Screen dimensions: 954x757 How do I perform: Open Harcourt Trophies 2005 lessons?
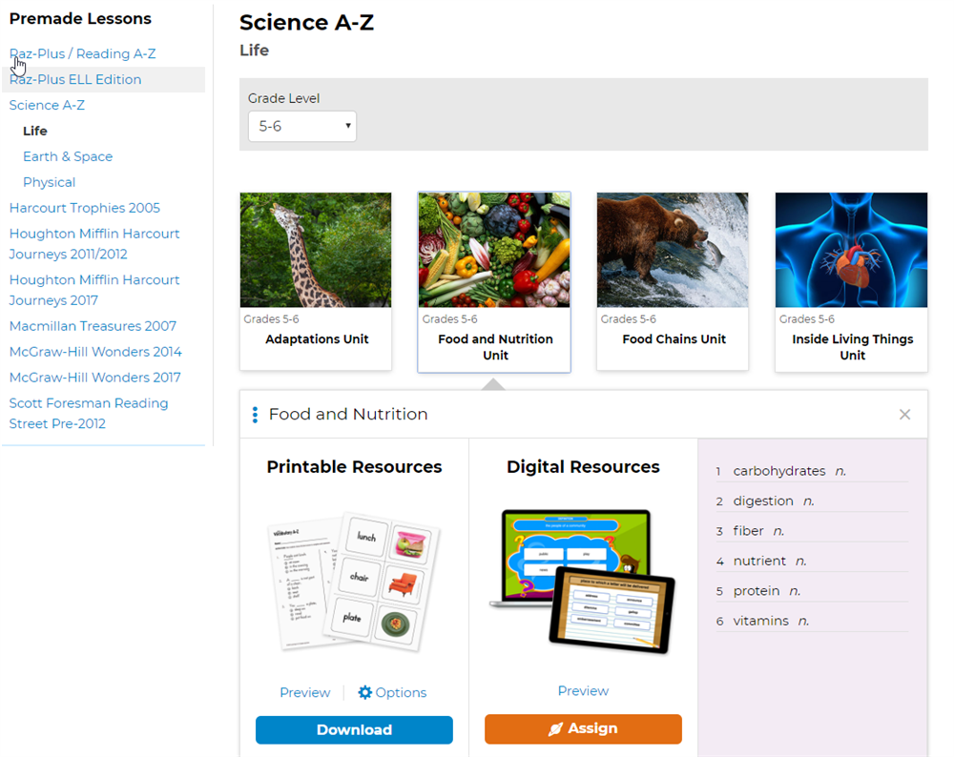(85, 208)
